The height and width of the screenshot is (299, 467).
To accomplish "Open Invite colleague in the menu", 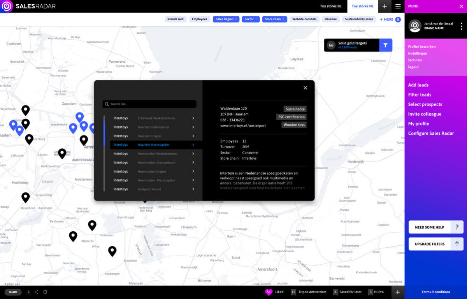I will pyautogui.click(x=425, y=114).
